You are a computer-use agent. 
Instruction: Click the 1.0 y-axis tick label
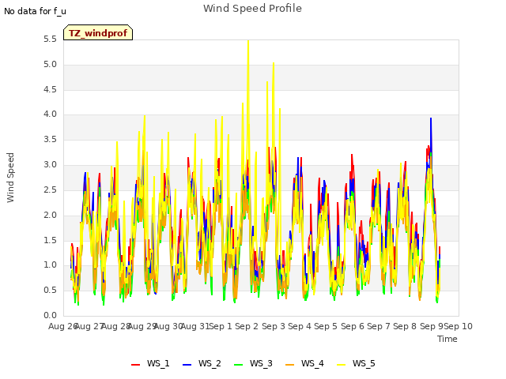50,265
